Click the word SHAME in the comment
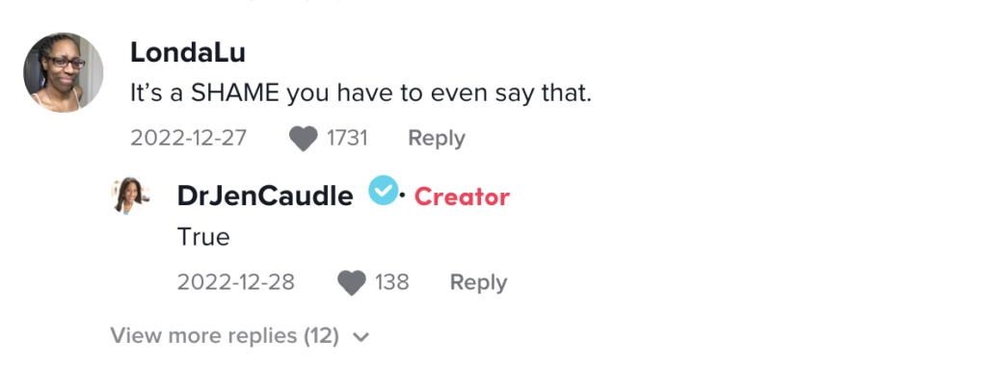This screenshot has height=367, width=987. pyautogui.click(x=235, y=93)
